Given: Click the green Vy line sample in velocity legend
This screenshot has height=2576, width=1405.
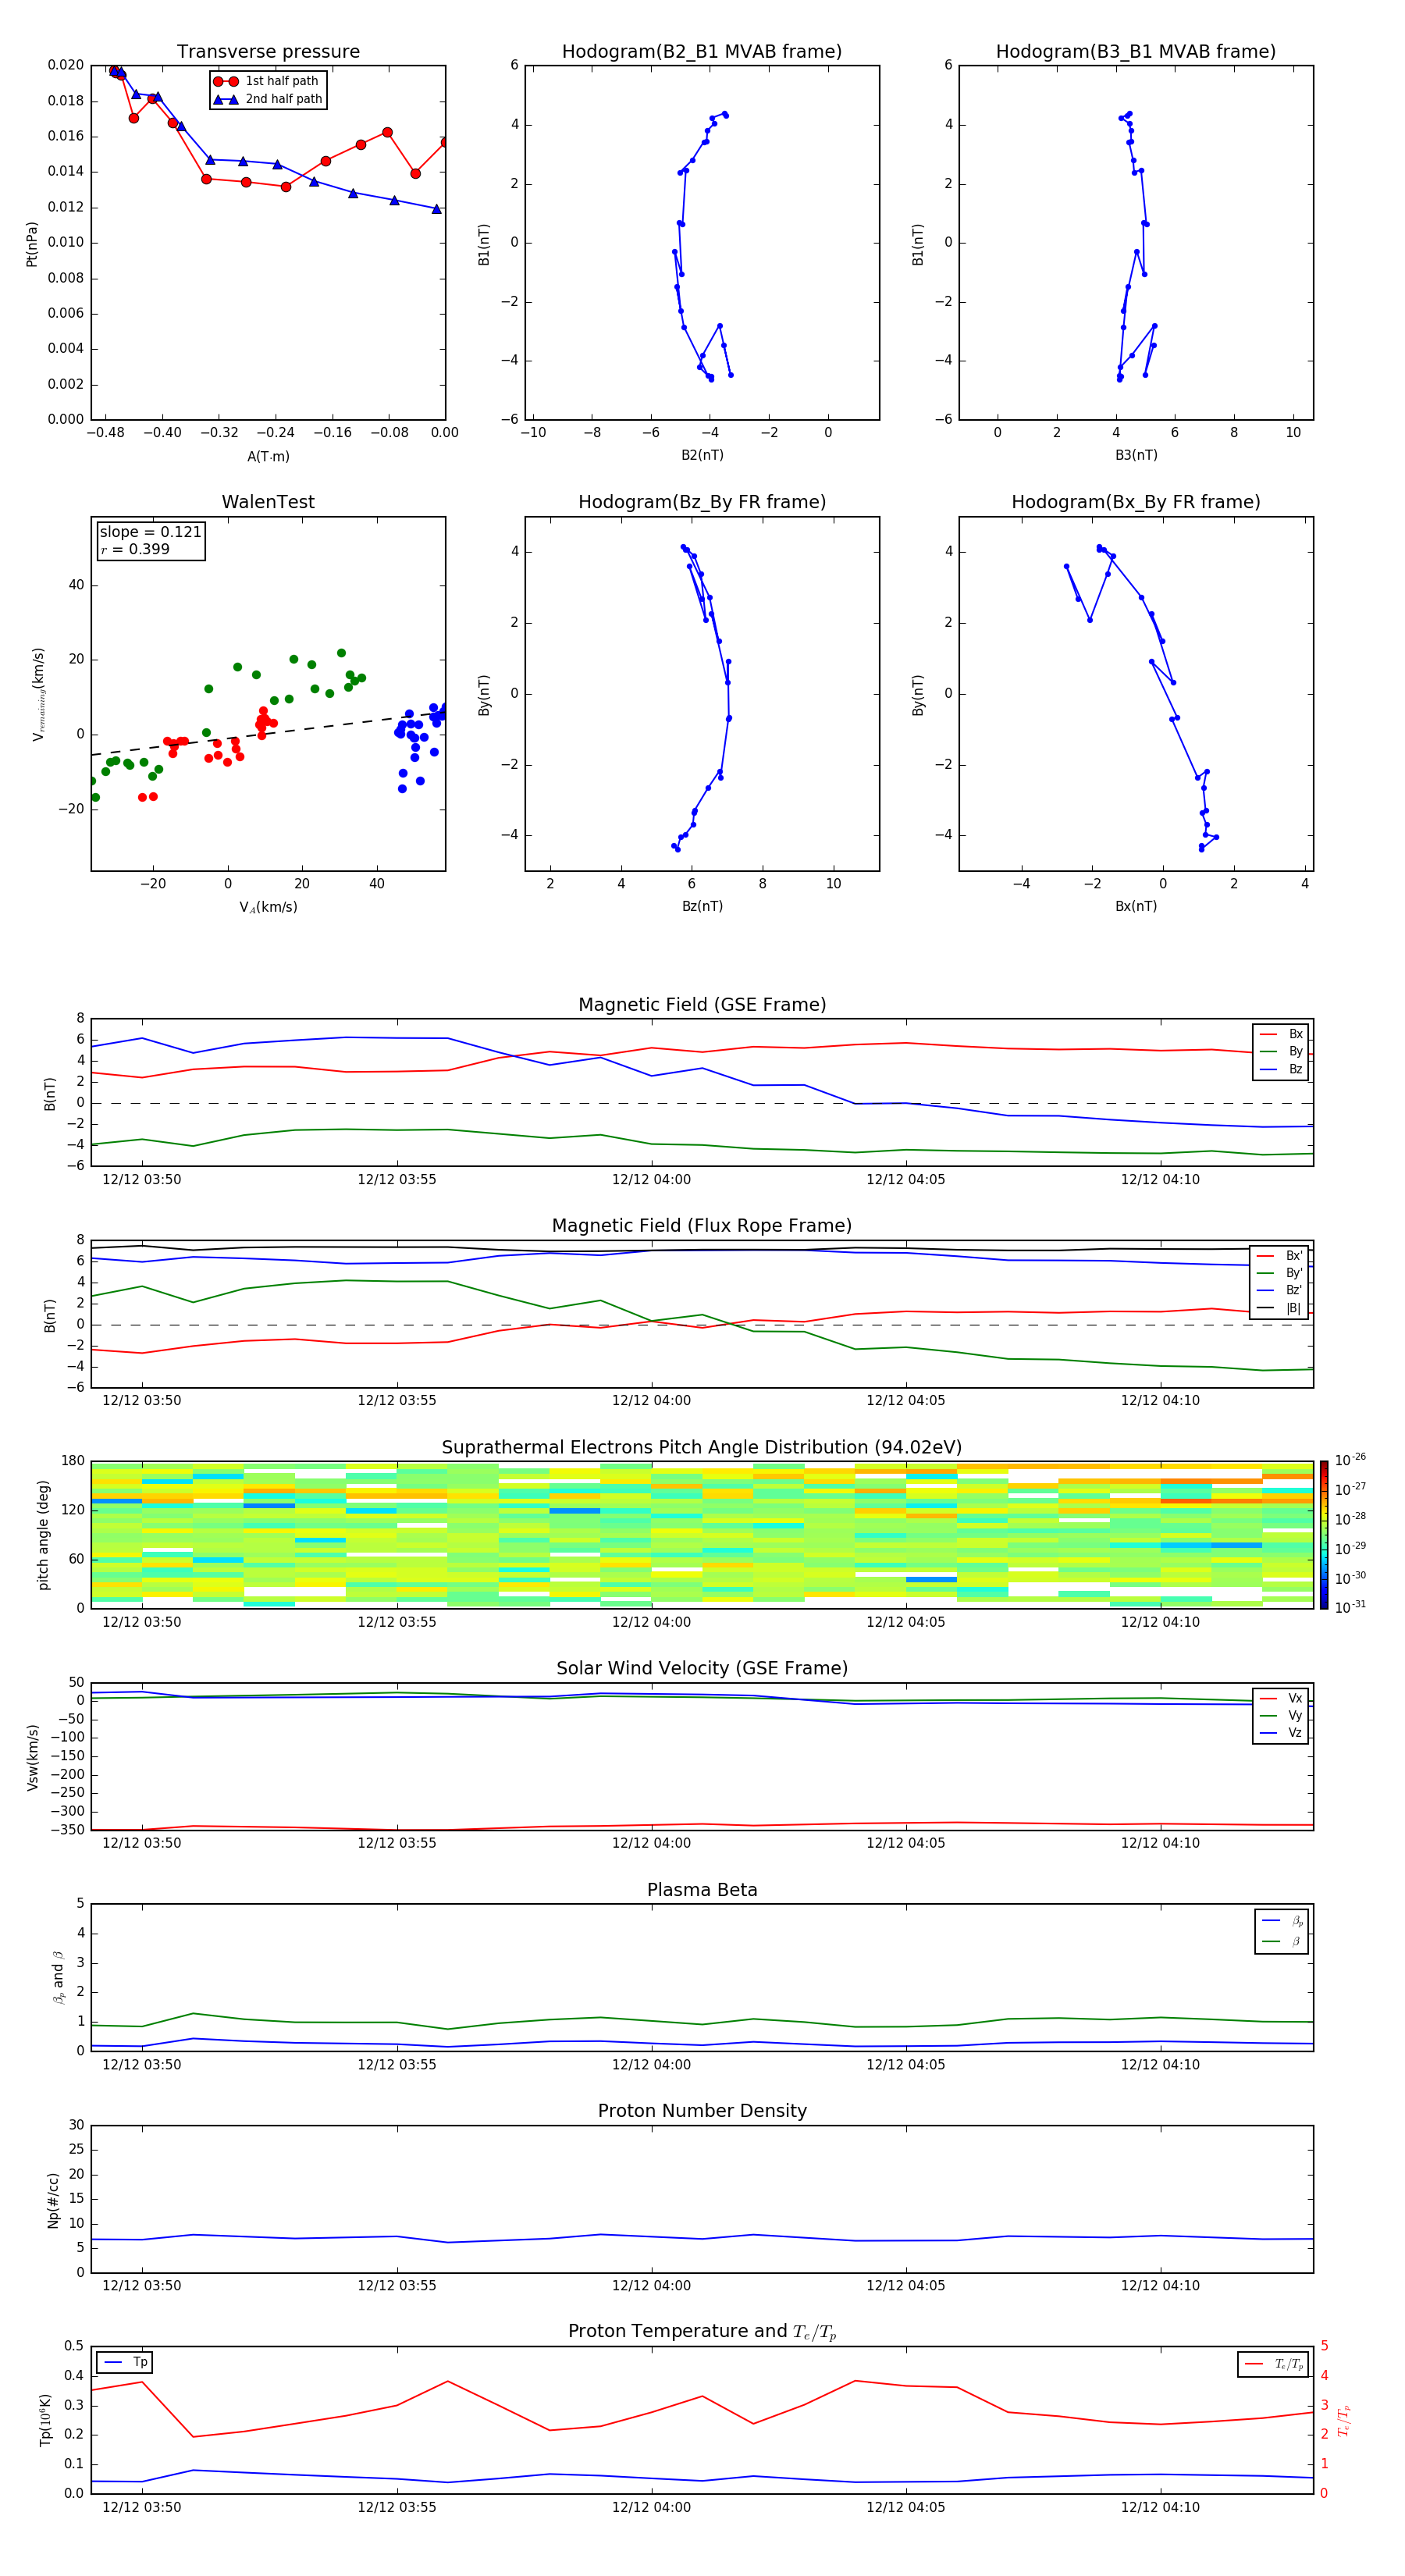Looking at the screenshot, I should [x=1267, y=1715].
